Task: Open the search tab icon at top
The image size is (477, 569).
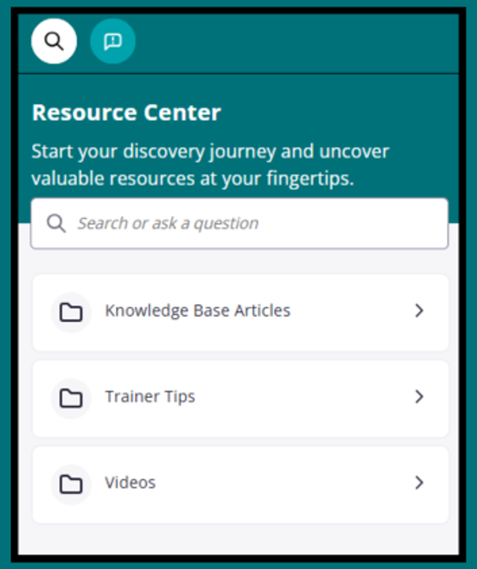Action: (54, 41)
